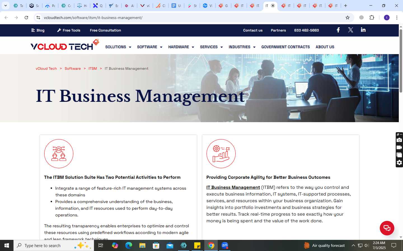The width and height of the screenshot is (403, 251).
Task: Open Chrome extensions puzzle icon
Action: [x=372, y=18]
